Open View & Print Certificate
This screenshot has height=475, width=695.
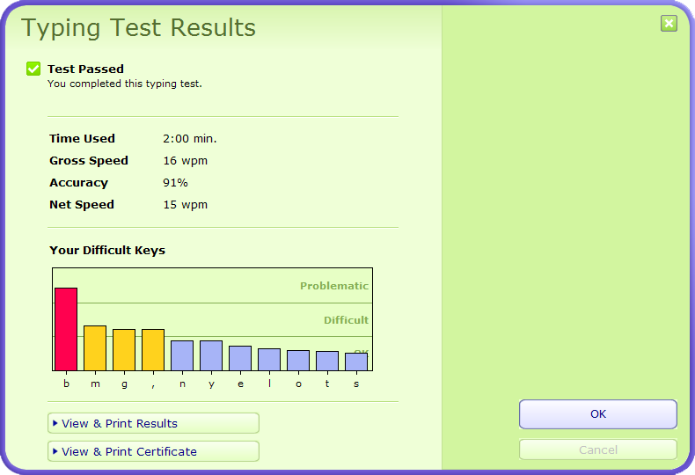point(153,451)
